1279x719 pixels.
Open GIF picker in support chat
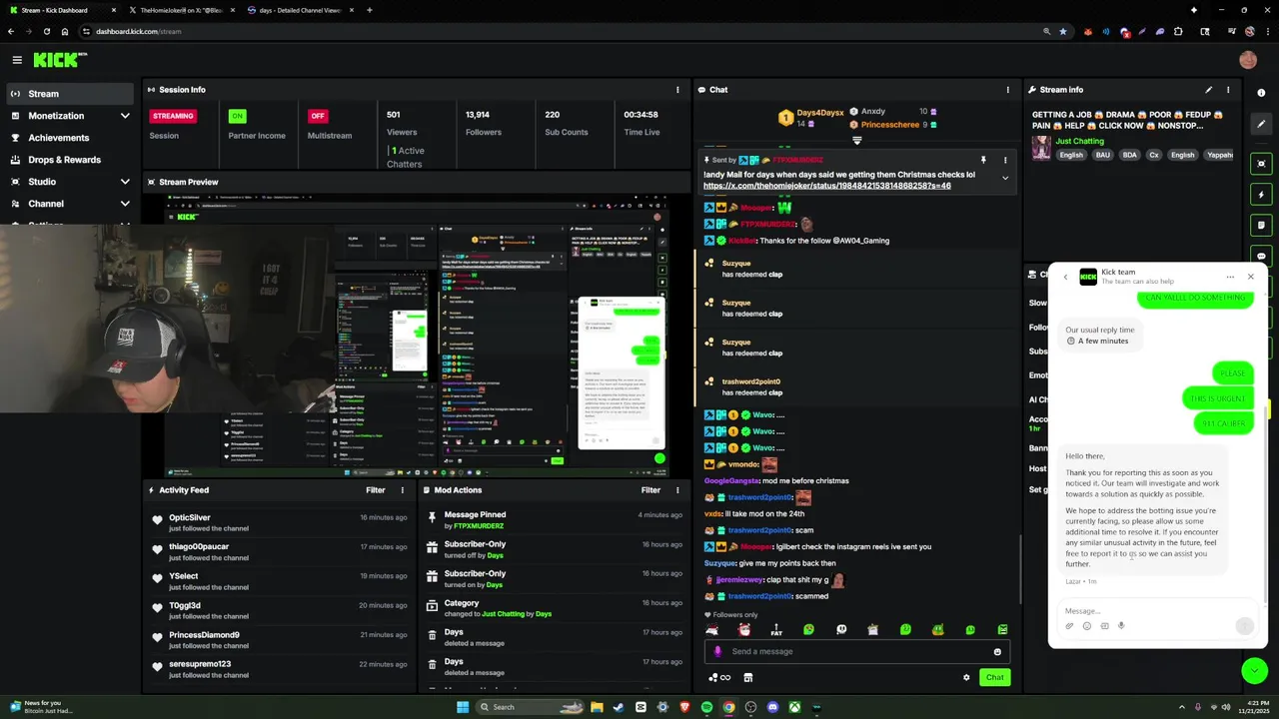pyautogui.click(x=1104, y=626)
